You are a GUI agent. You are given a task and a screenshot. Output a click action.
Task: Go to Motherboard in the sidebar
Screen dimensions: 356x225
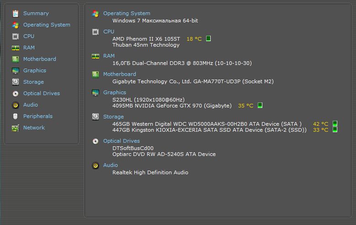tap(40, 59)
